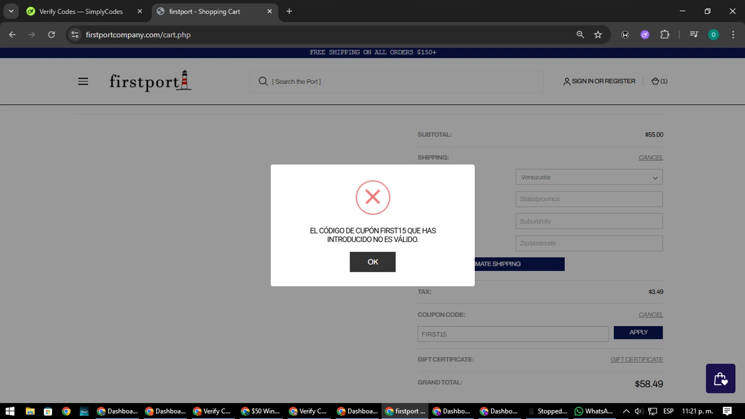Open the purple extension icon
Viewport: 745px width, 419px height.
[645, 35]
